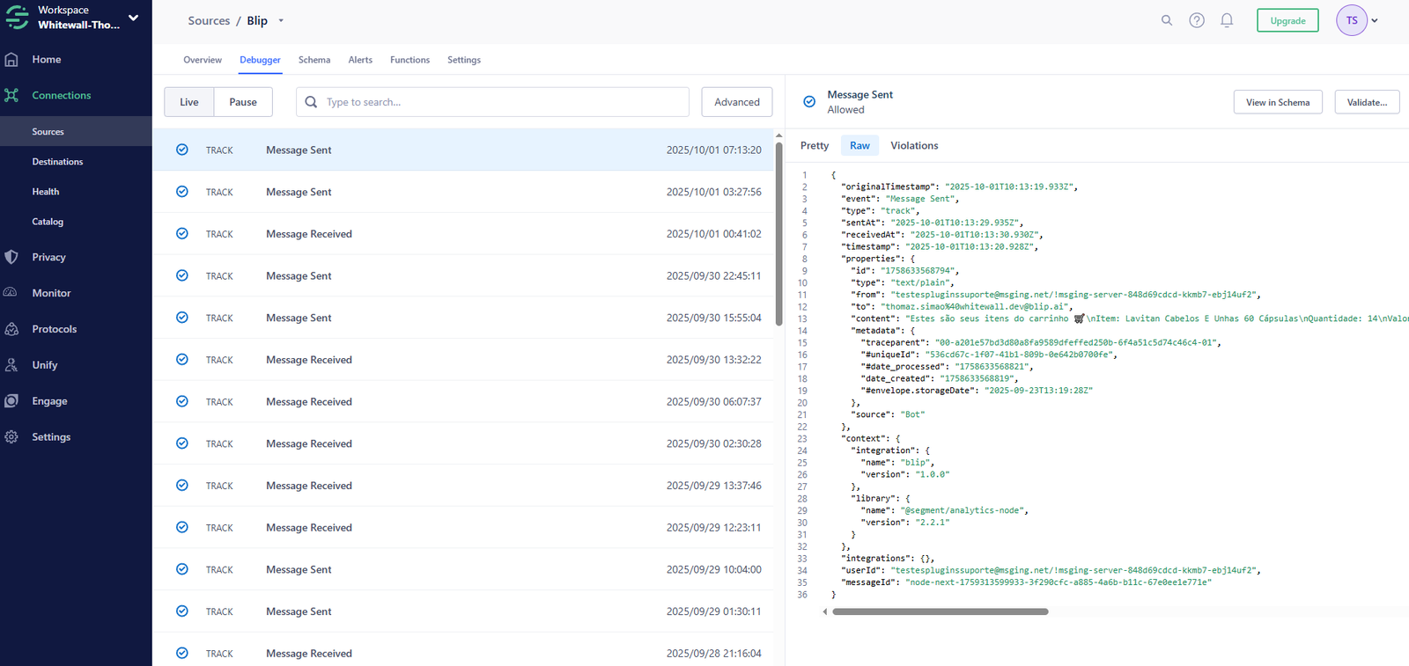Open the Protocols sidebar icon
Viewport: 1409px width, 666px height.
(x=11, y=329)
